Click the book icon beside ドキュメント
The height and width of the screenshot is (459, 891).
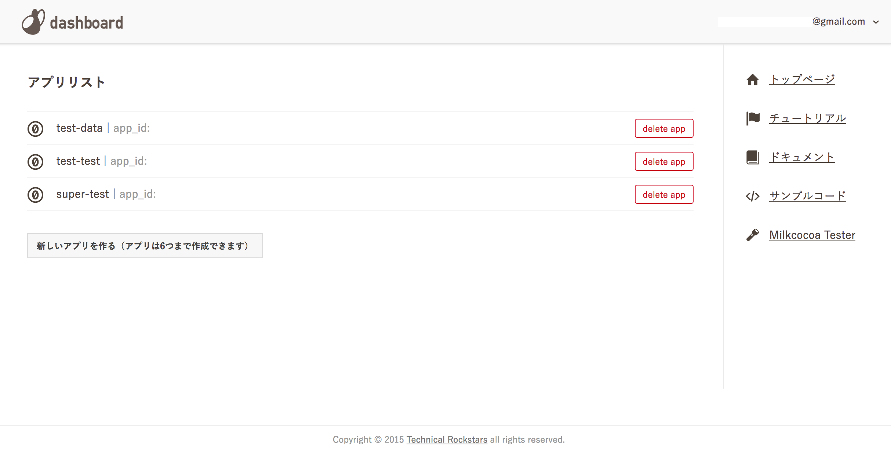tap(753, 157)
